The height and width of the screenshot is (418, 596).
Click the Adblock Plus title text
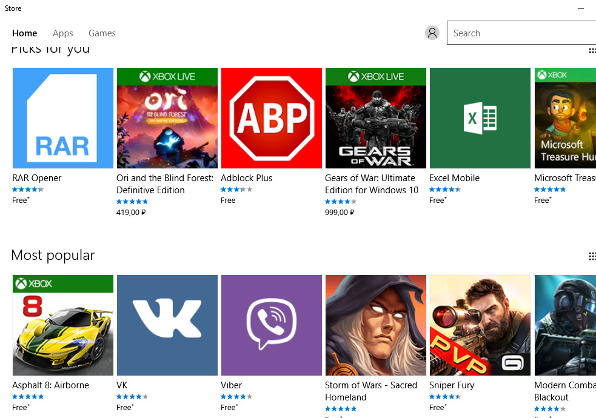[246, 178]
